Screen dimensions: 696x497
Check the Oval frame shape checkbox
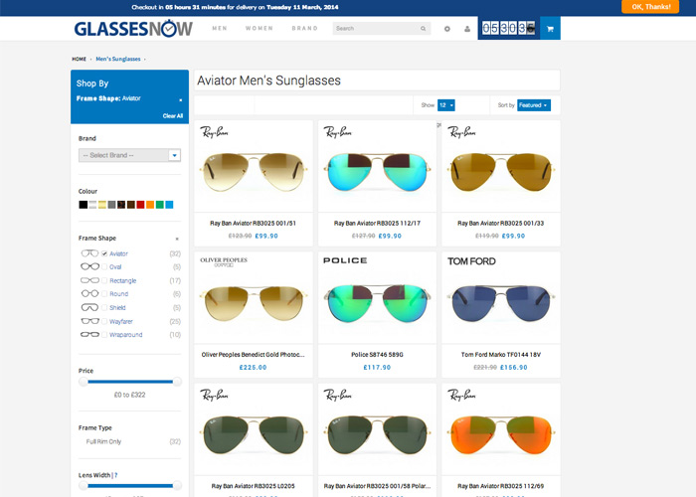(104, 267)
